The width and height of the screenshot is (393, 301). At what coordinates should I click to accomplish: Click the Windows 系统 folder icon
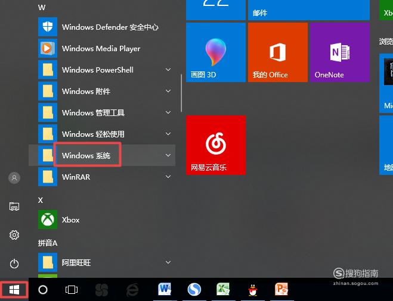click(x=48, y=155)
